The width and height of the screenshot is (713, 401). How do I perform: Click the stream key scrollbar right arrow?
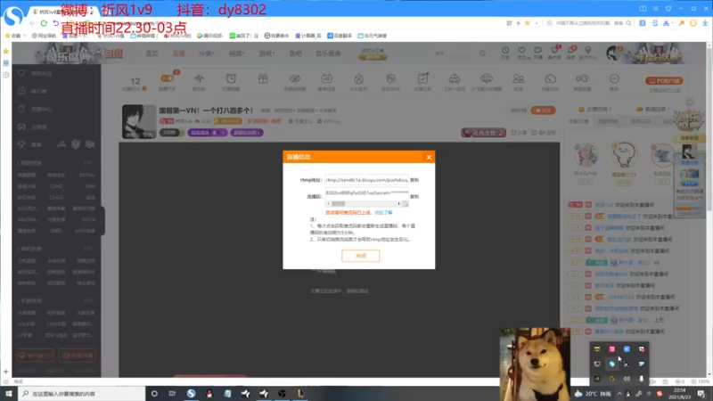coord(399,204)
